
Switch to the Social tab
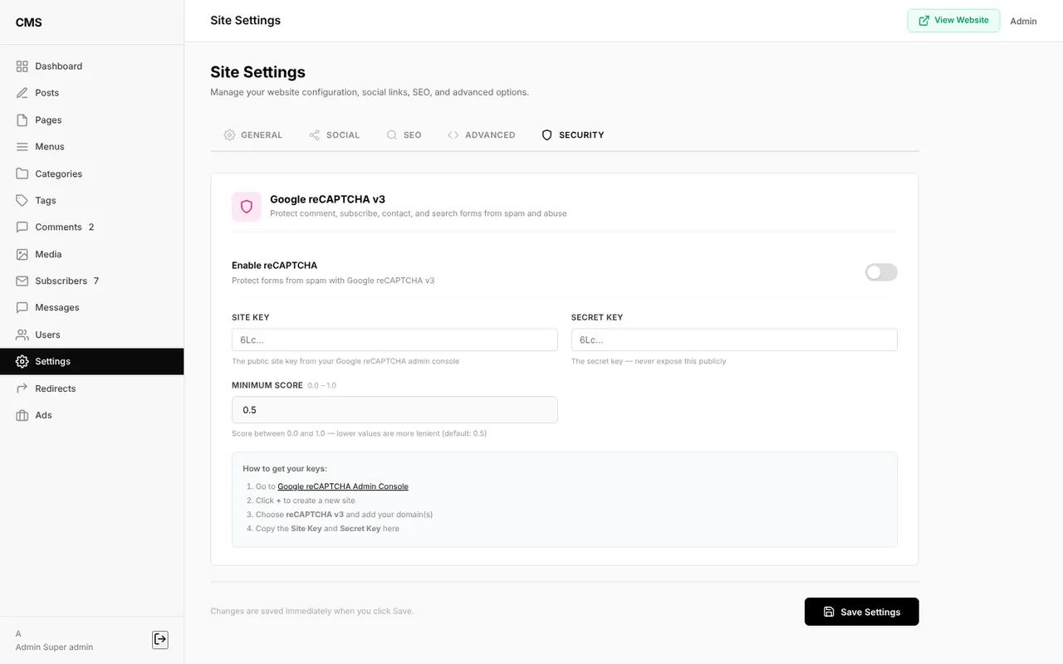pyautogui.click(x=334, y=134)
